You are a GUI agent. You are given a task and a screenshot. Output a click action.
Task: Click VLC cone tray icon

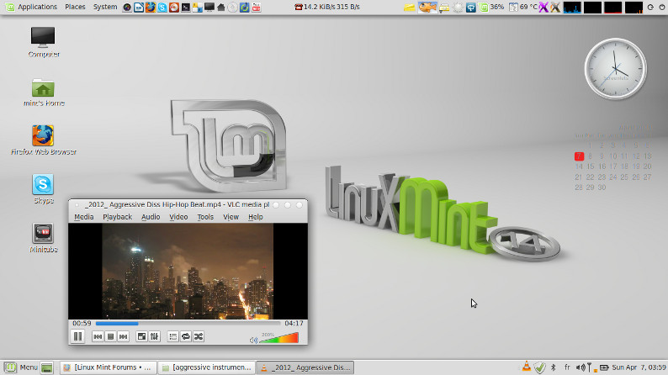click(x=527, y=367)
